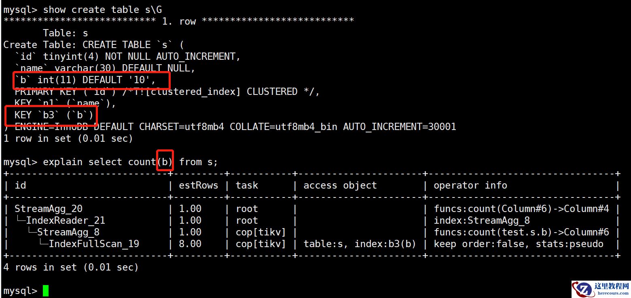Click the estRows column header
Screen dimensions: 631x298
click(199, 185)
